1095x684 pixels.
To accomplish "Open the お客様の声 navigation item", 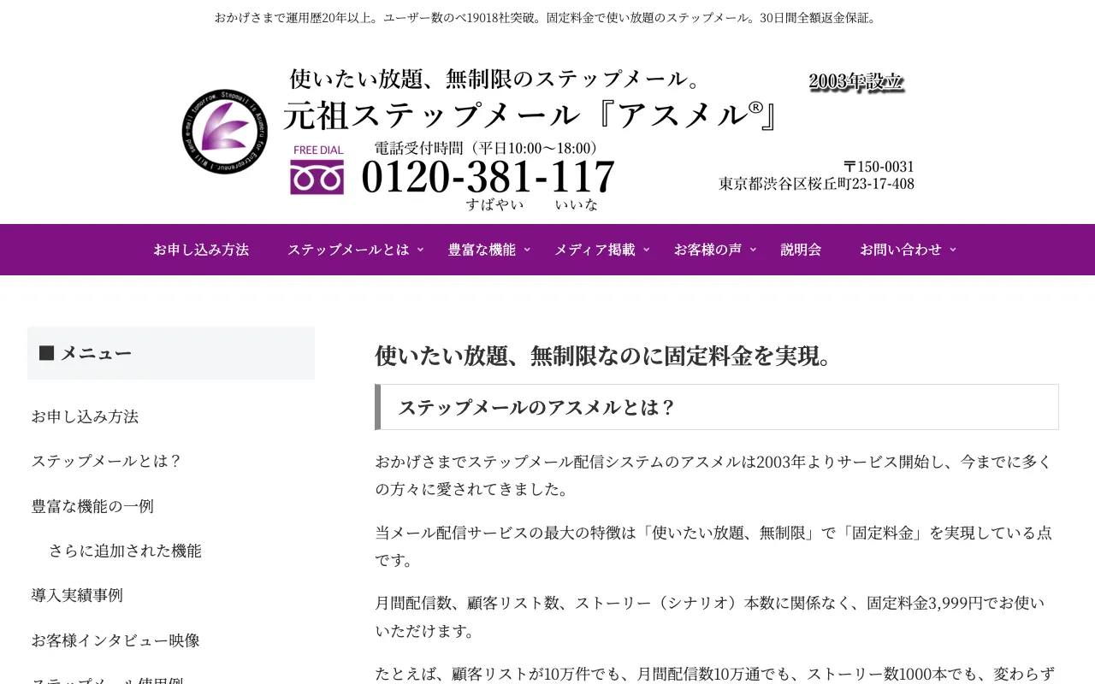I will [x=707, y=250].
